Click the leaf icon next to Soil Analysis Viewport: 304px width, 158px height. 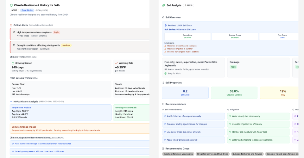pos(163,5)
